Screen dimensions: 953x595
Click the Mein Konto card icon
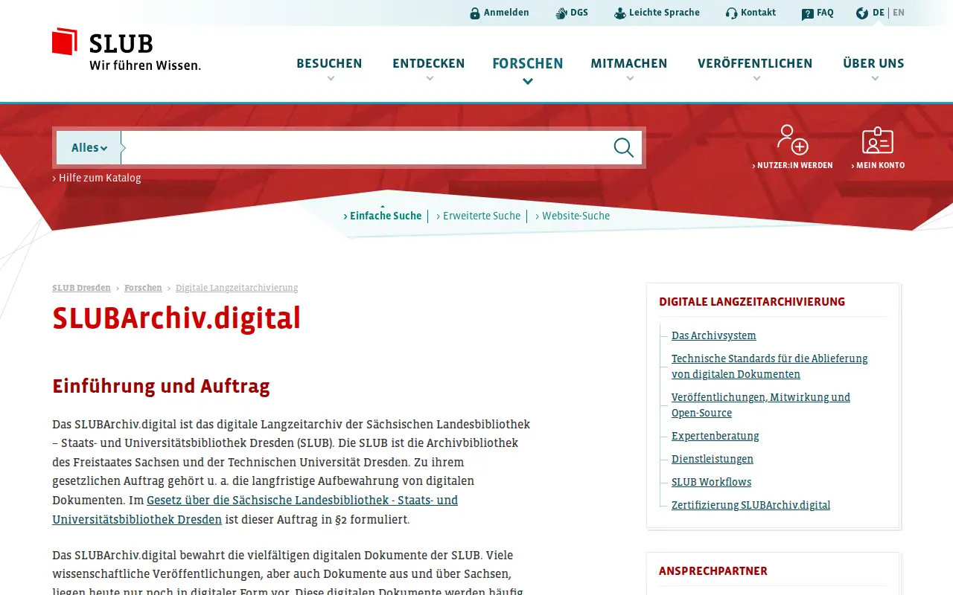pyautogui.click(x=878, y=140)
